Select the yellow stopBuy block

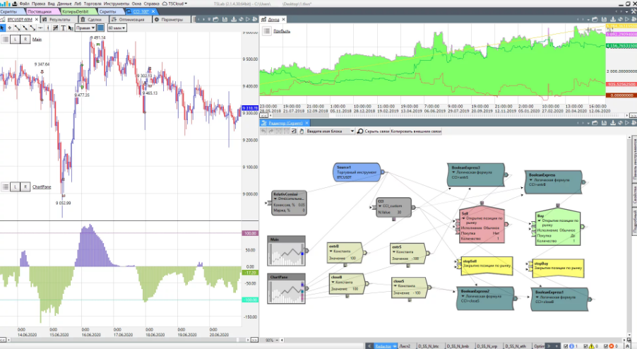[558, 268]
